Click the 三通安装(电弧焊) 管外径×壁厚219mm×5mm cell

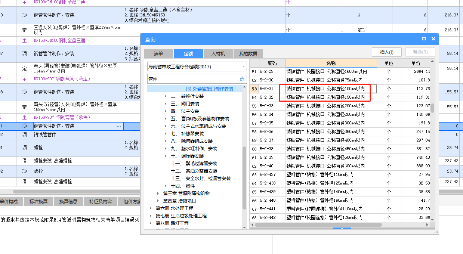(78, 30)
